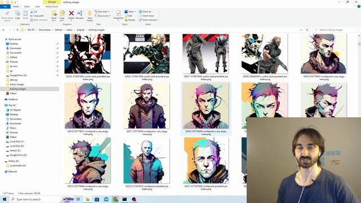The height and width of the screenshot is (203, 361).
Task: Click GitHub in the address path
Action: (58, 30)
